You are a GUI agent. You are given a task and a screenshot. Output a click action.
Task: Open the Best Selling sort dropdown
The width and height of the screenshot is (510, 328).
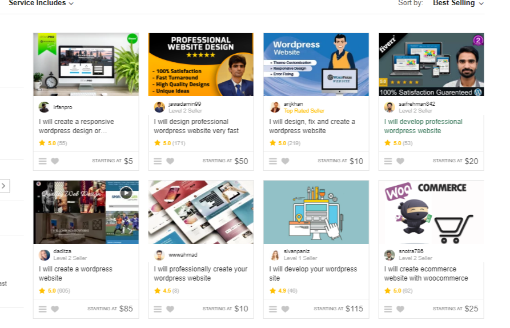(x=458, y=3)
